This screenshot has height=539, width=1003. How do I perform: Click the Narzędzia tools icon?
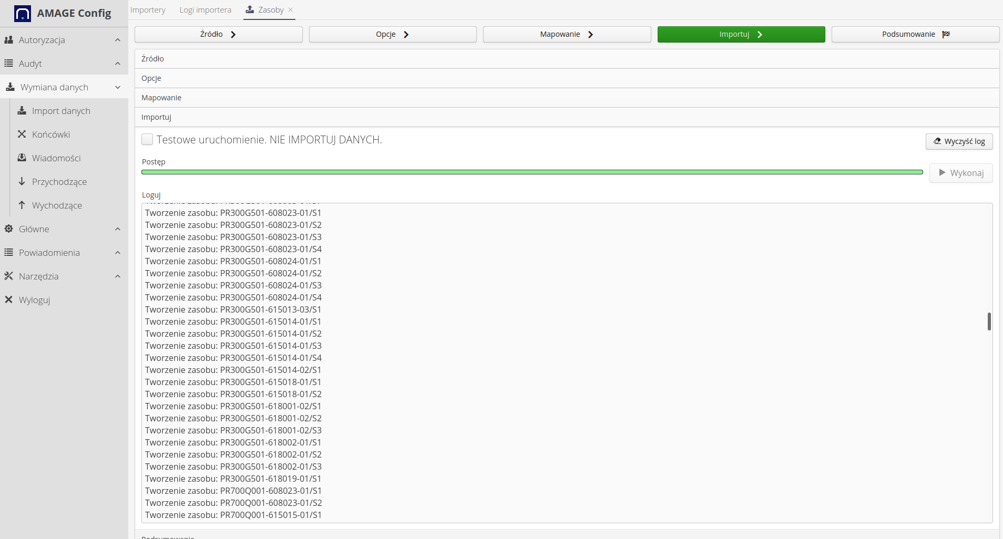coord(8,276)
